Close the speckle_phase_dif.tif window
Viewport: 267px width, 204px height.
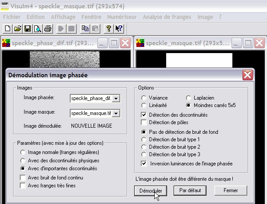pos(125,43)
